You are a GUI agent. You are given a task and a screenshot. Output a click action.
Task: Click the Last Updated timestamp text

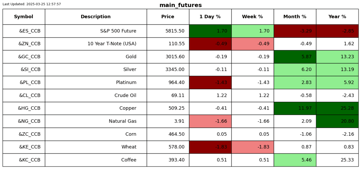[x=32, y=4]
